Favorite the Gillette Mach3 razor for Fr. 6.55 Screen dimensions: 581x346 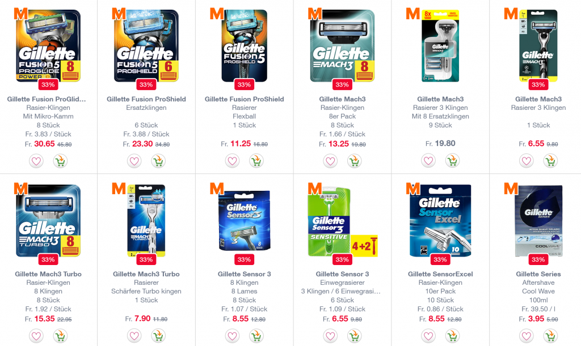526,161
